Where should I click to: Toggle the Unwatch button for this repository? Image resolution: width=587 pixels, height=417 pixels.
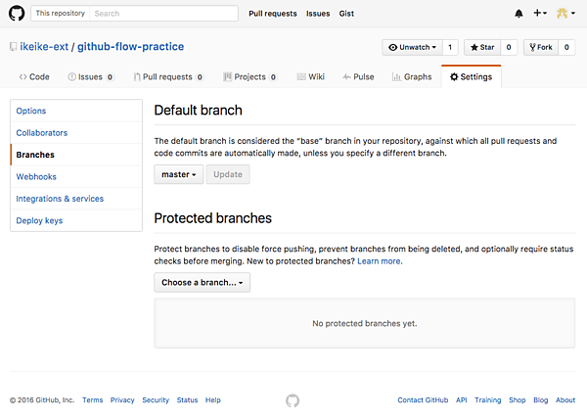[411, 47]
